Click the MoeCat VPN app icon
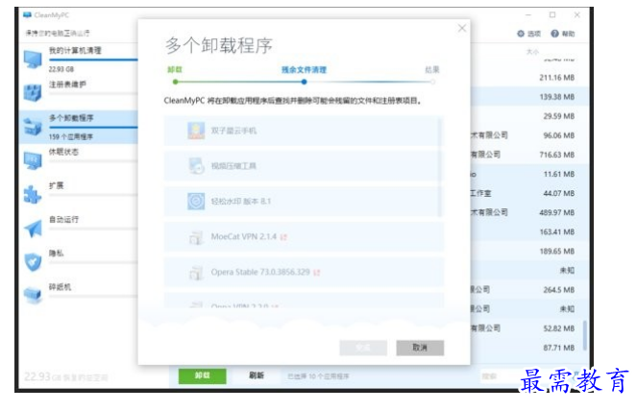The width and height of the screenshot is (637, 411). [x=196, y=237]
